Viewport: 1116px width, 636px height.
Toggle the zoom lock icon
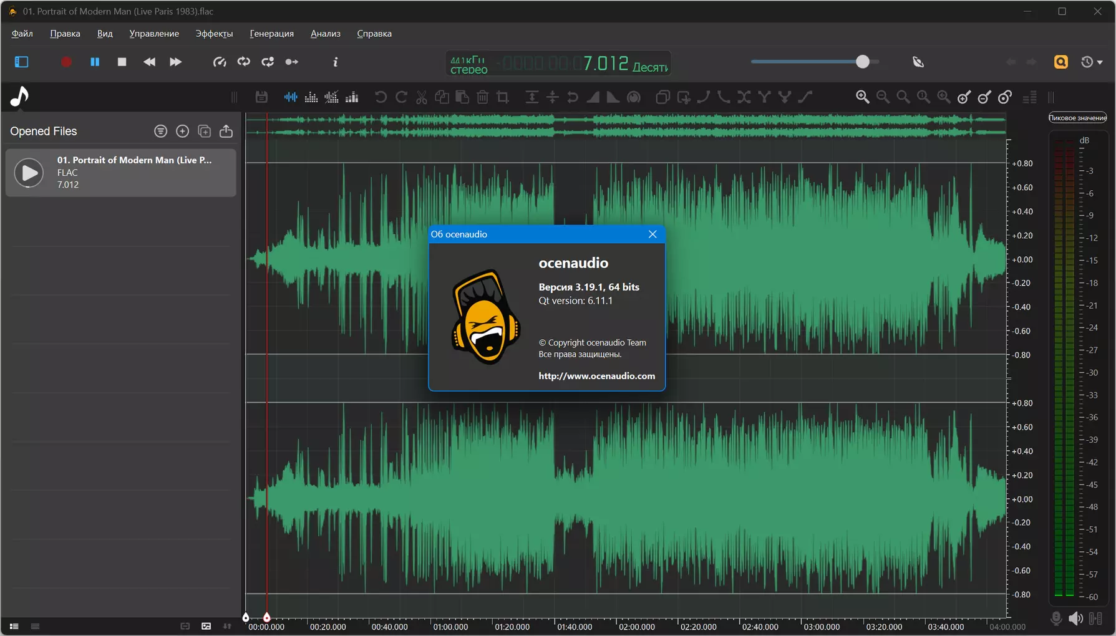(1005, 97)
